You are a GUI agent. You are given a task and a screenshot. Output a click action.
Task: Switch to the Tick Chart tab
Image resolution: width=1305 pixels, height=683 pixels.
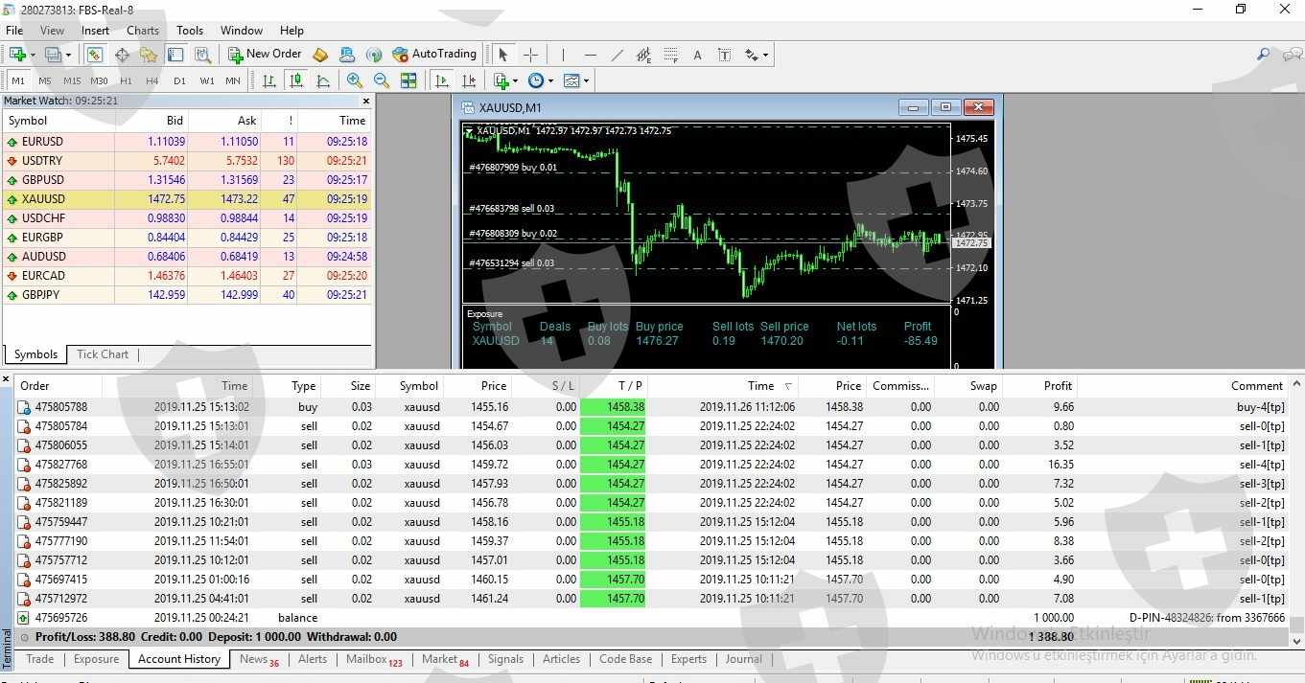102,354
